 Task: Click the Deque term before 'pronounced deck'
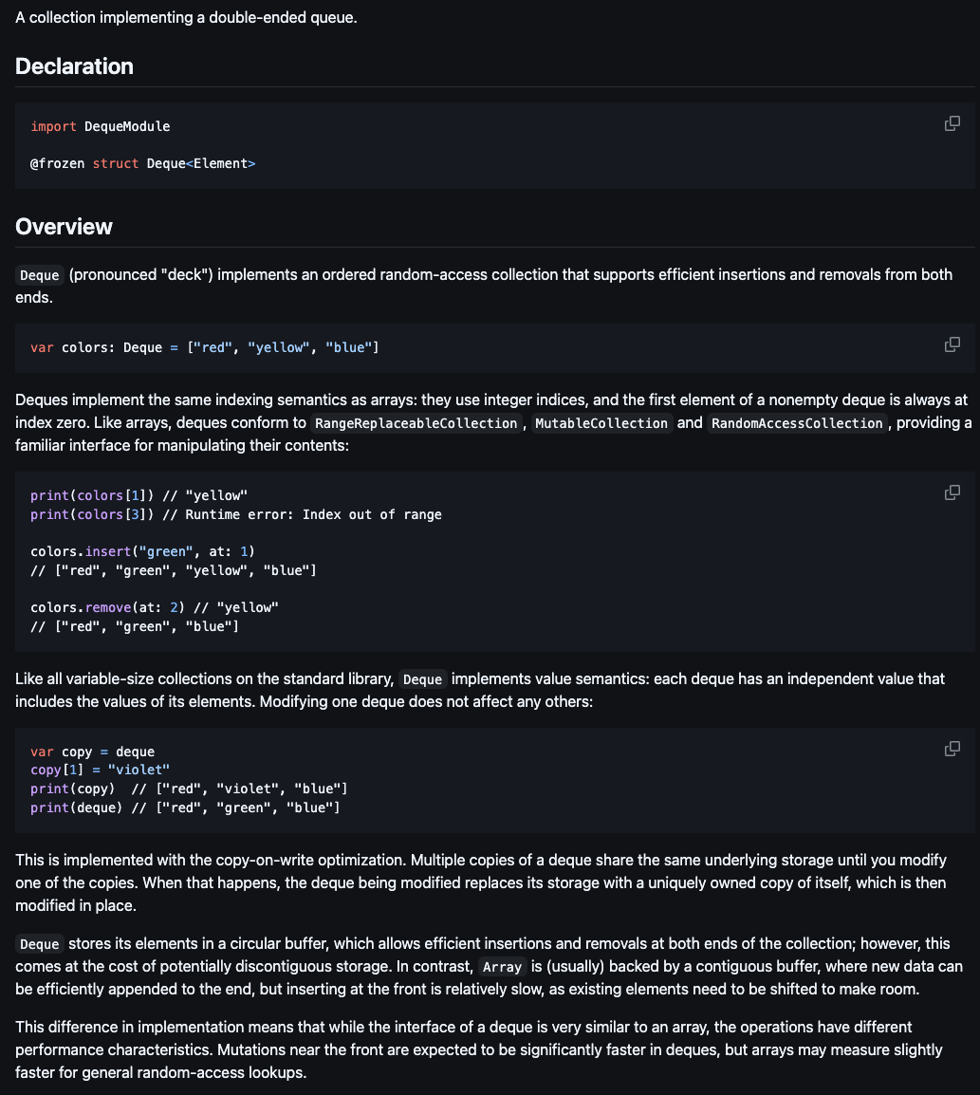pos(40,275)
